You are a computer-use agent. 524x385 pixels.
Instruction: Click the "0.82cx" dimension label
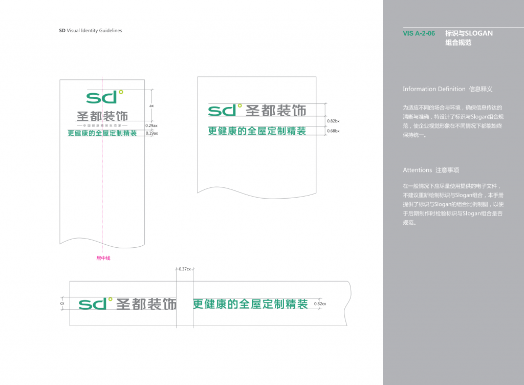(320, 304)
